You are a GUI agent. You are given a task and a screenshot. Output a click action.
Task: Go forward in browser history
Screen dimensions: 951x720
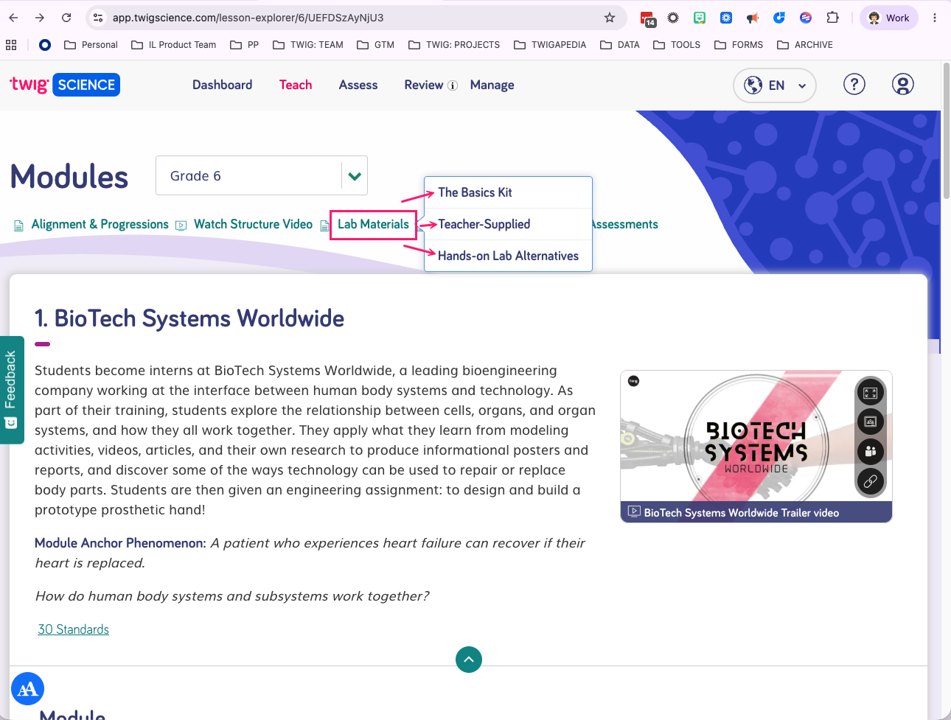point(40,18)
